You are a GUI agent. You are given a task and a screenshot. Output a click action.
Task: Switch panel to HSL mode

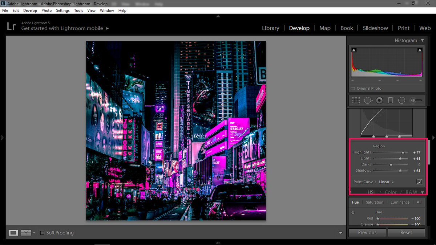[x=371, y=192]
